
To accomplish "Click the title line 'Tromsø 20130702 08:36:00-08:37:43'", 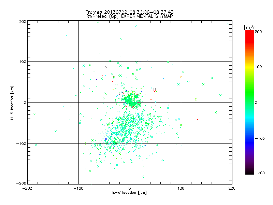I will coord(130,12).
